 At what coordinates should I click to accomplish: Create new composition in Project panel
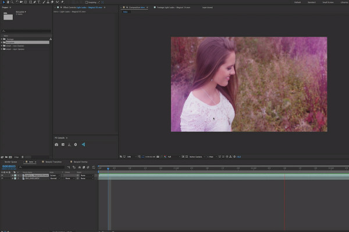pyautogui.click(x=10, y=157)
